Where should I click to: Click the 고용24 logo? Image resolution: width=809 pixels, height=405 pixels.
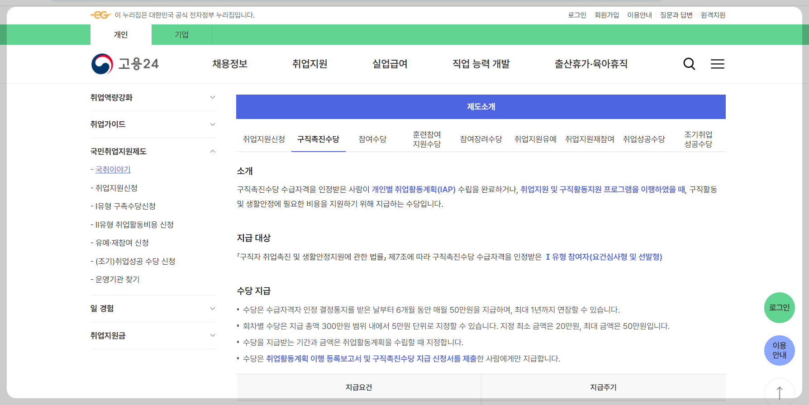(x=125, y=64)
